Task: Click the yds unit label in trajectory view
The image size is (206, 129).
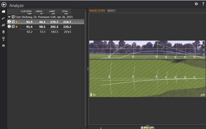Action: [x=203, y=95]
